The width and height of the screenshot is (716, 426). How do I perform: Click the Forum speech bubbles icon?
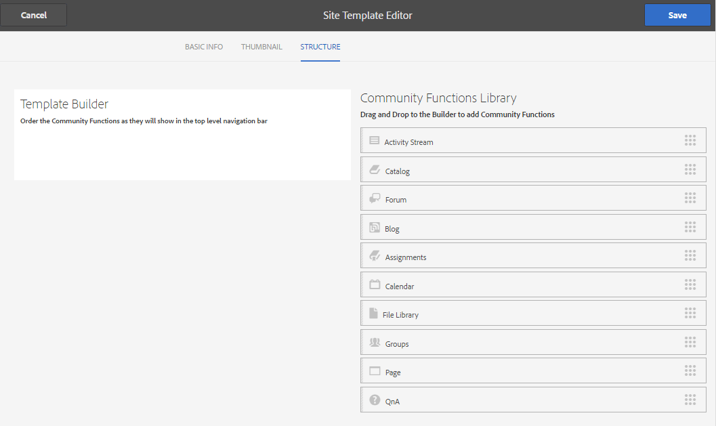[x=375, y=198]
